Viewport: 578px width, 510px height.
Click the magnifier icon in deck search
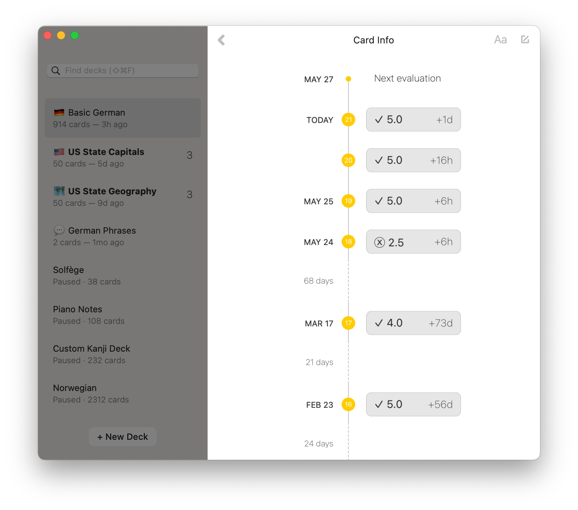coord(56,71)
